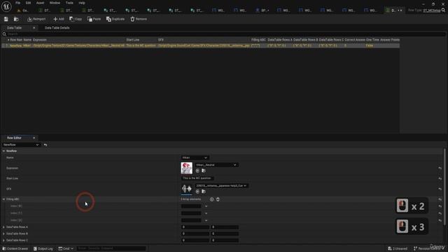Viewport: 448px width, 252px height.
Task: Open the Cmd dropdown in status bar
Action: (x=66, y=248)
